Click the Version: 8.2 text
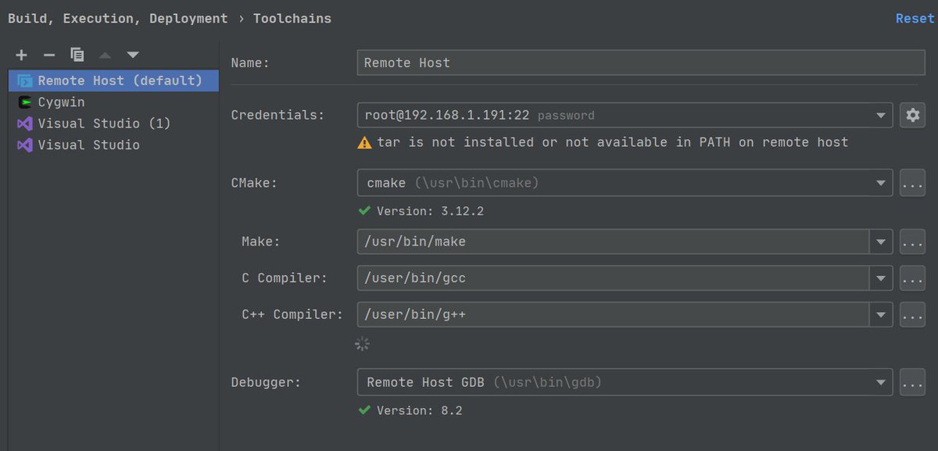This screenshot has height=451, width=938. 420,410
